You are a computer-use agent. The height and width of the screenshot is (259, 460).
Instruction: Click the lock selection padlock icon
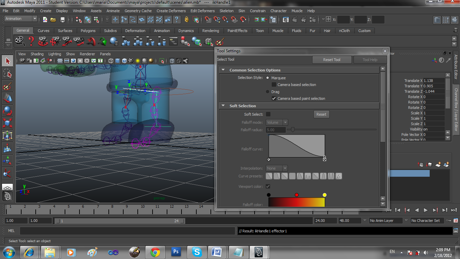(186, 20)
